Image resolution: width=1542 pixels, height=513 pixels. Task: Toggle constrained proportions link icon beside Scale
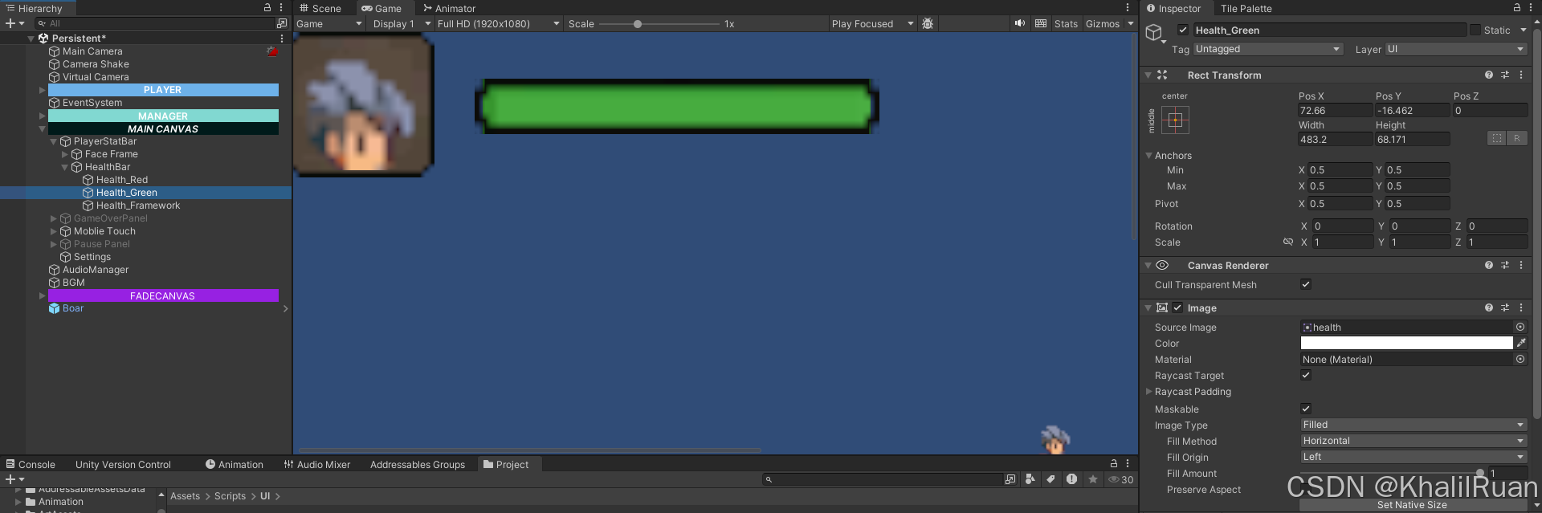tap(1288, 242)
